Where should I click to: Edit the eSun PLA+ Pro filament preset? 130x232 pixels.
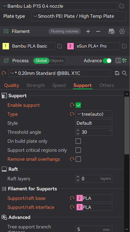[x=124, y=46]
